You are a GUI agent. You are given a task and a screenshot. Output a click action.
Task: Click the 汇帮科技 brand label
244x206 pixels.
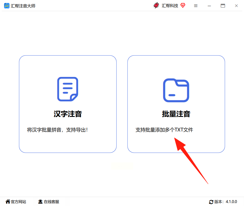tap(170, 6)
